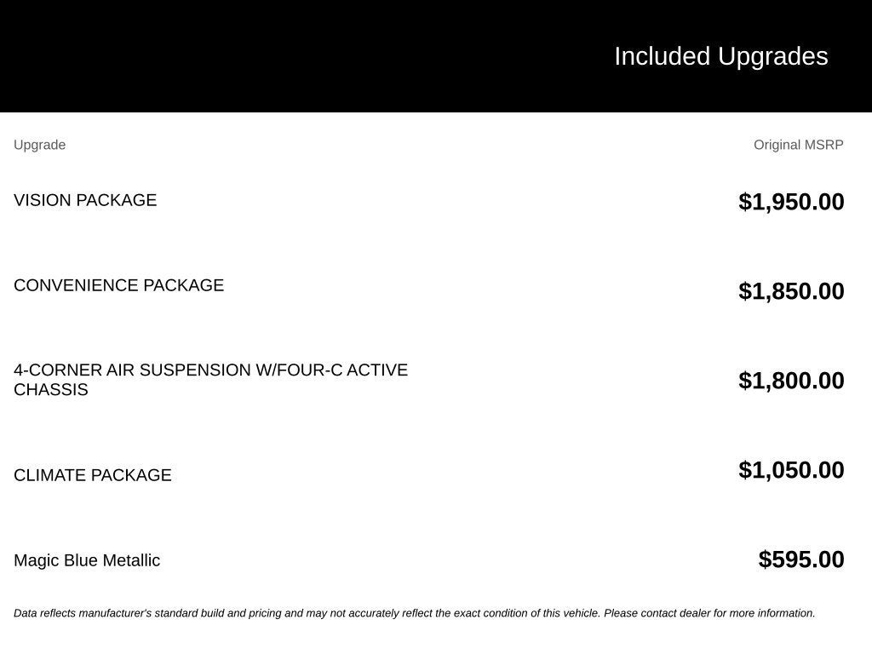Click the word ACTIVE in suspension upgrade
Viewport: 872px width, 654px height.
click(x=377, y=370)
